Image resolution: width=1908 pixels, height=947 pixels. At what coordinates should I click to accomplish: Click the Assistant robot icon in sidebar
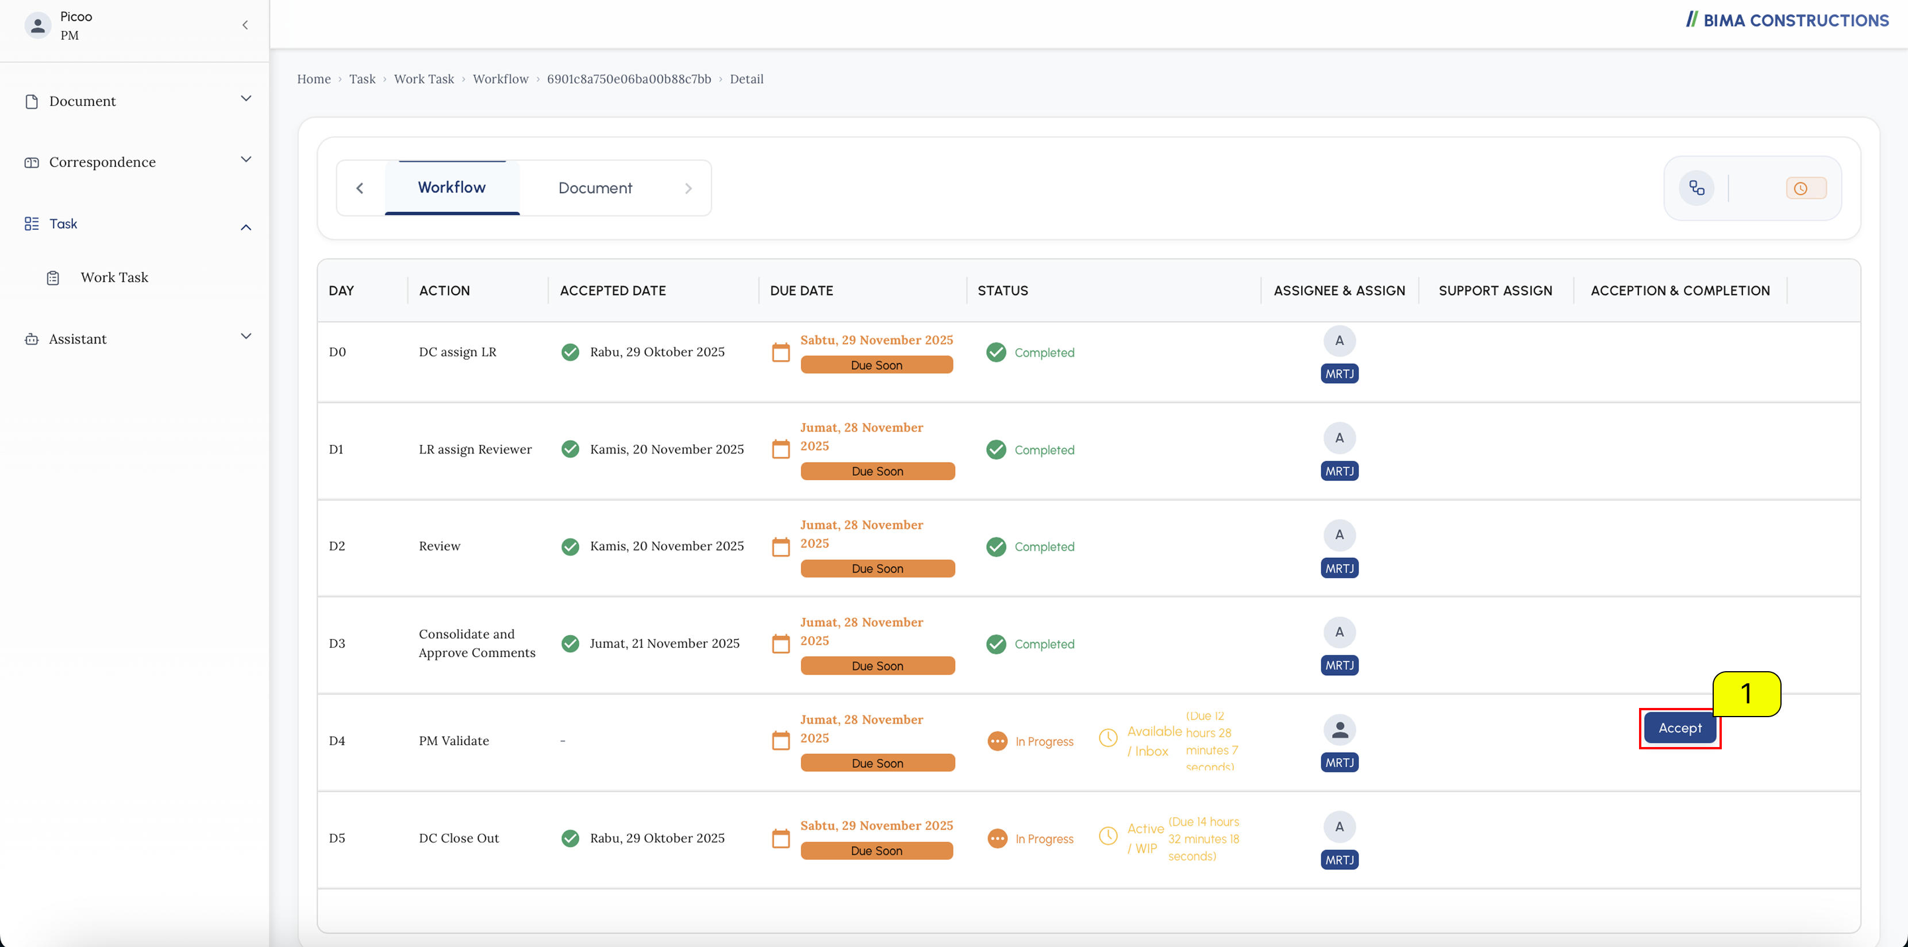click(x=31, y=339)
